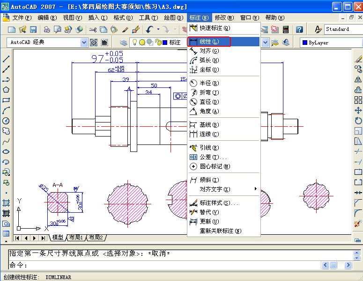Image resolution: width=363 pixels, height=281 pixels.
Task: Select the Revision Cloud tool
Action: tap(6, 131)
